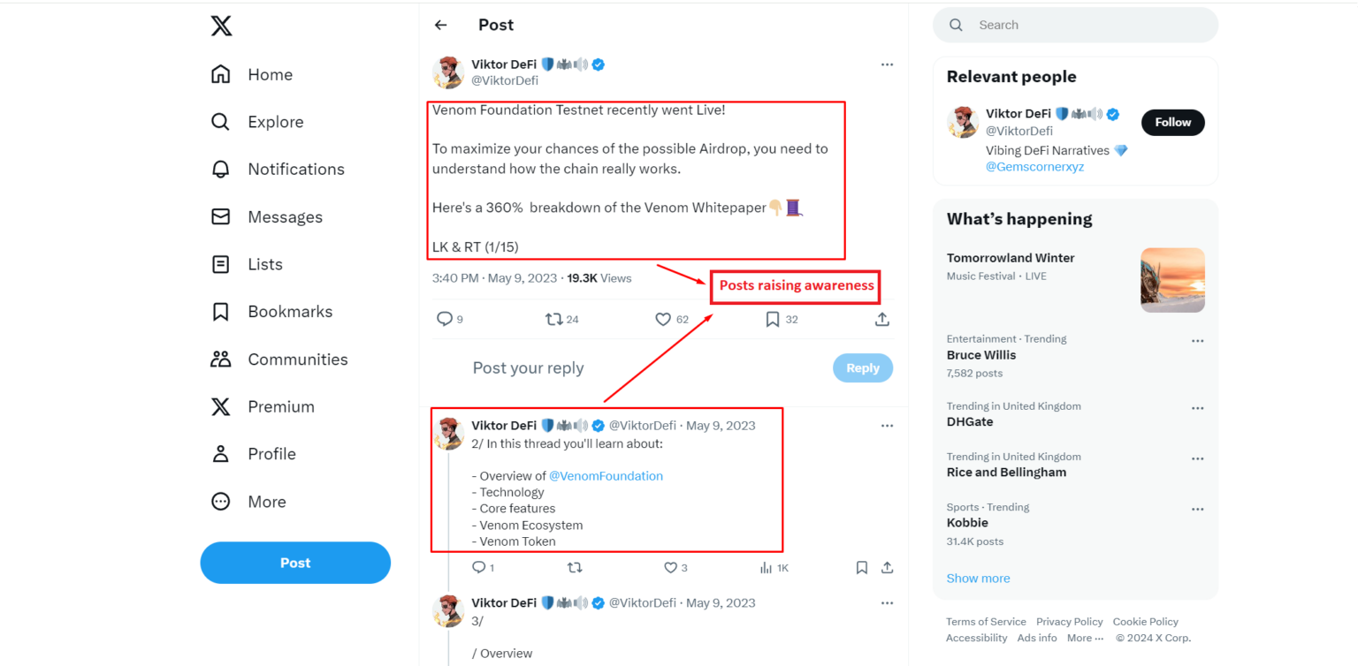Like the second thread post
The image size is (1358, 666).
pos(670,568)
